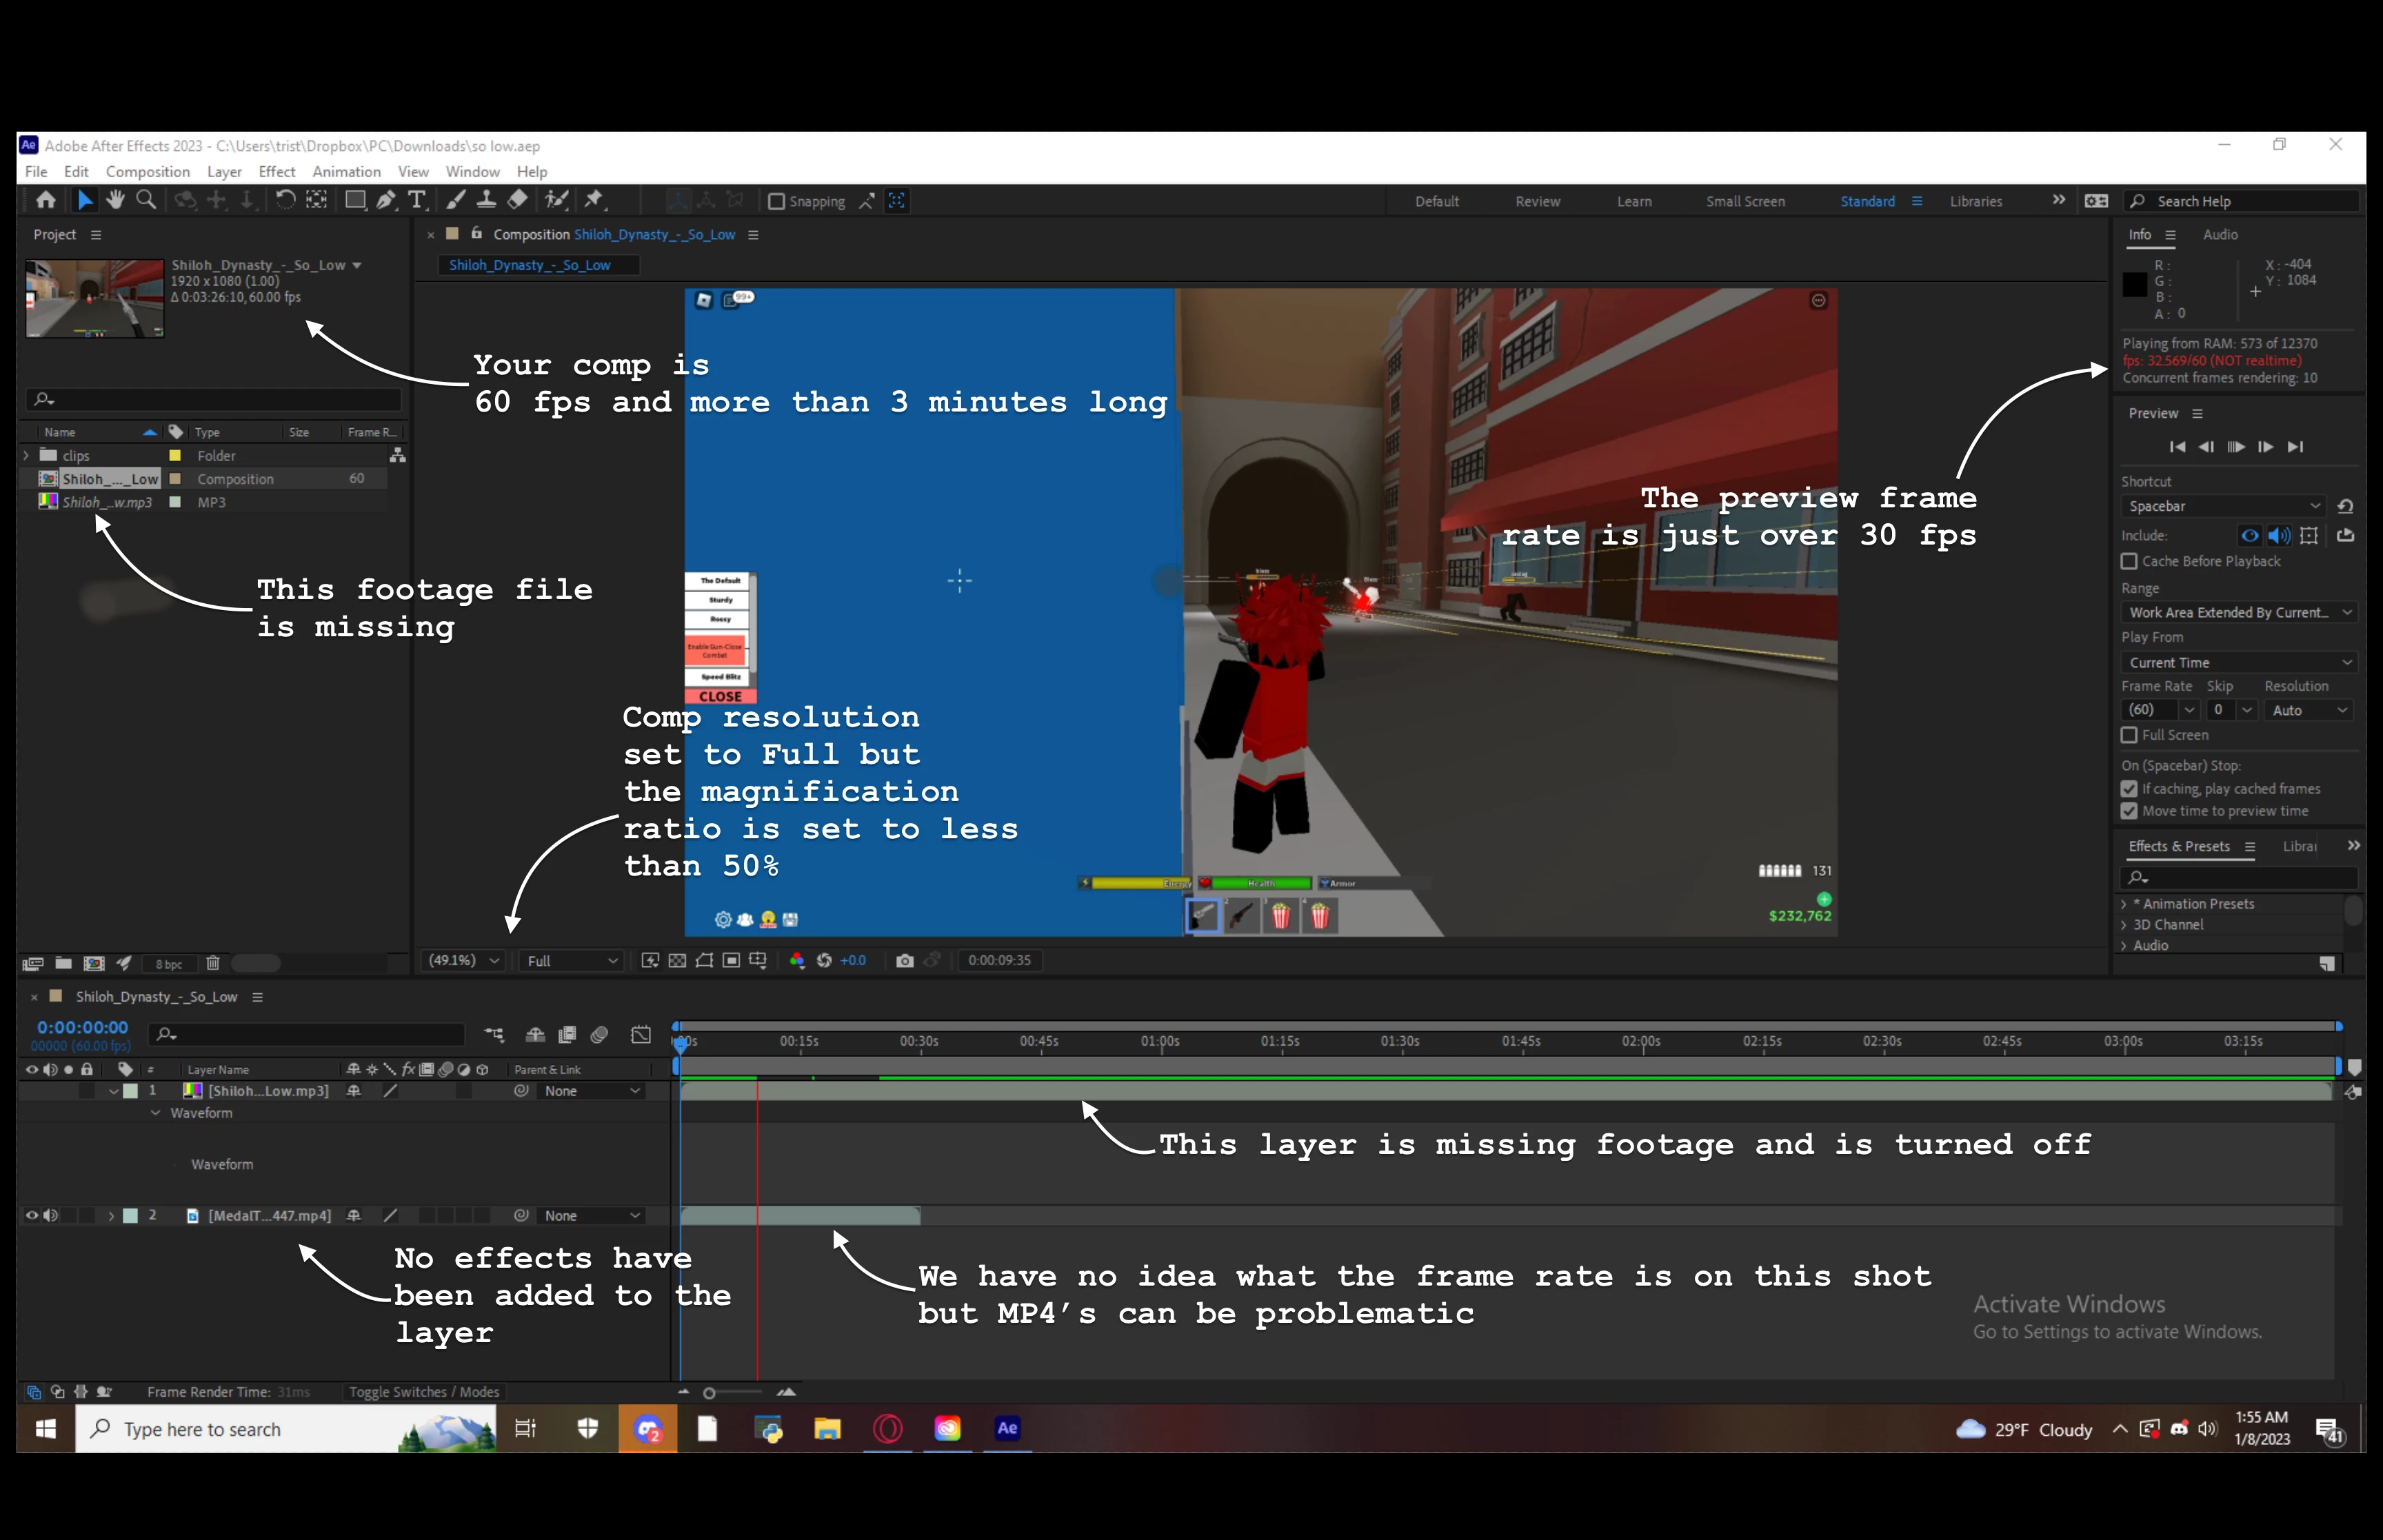Click the Home icon in toolbar

coord(46,200)
